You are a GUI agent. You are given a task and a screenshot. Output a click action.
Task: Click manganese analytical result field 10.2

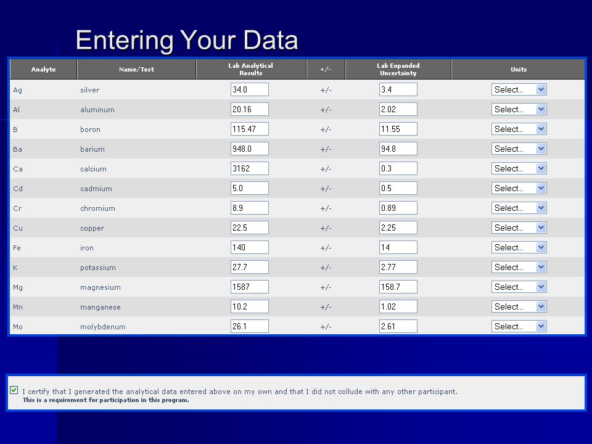(x=250, y=306)
